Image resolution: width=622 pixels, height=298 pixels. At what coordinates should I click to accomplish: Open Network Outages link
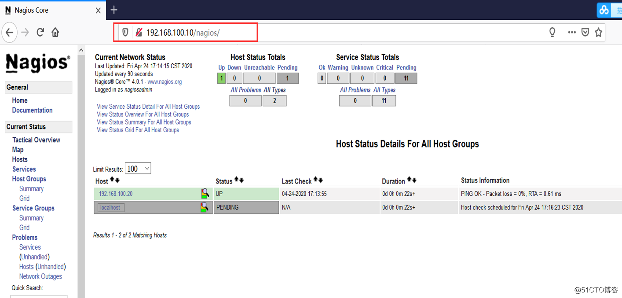[40, 276]
